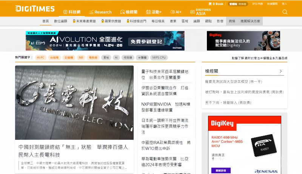Open the 長電科技 headline photo
This screenshot has height=174, width=302.
(74, 103)
